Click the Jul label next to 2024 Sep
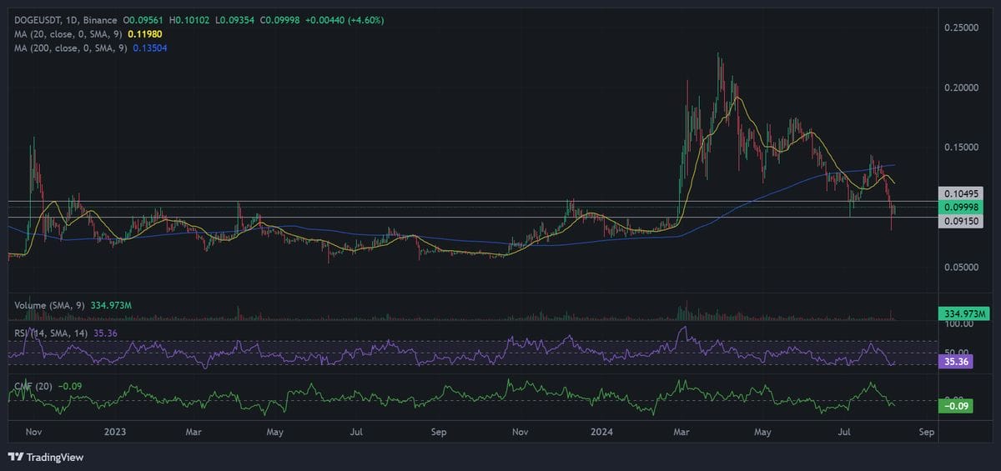The image size is (1001, 471). coord(845,433)
